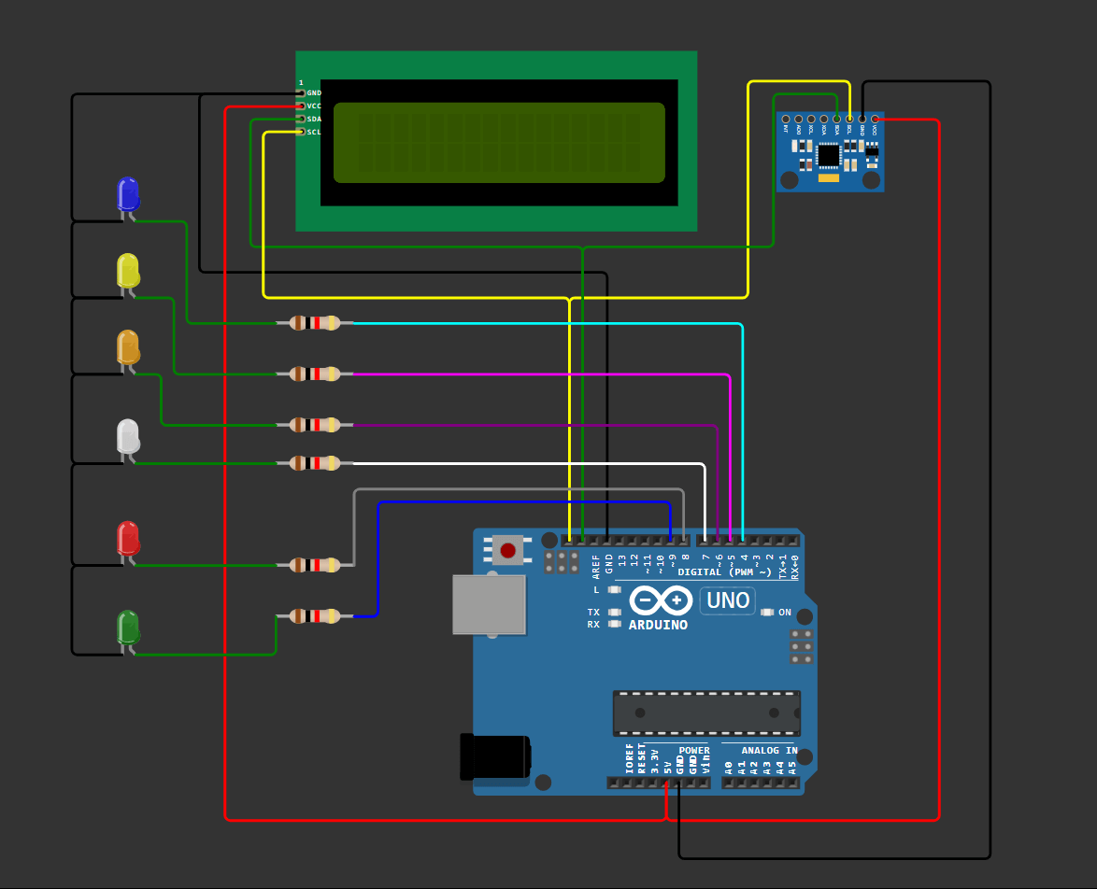
Task: Click the ON power indicator LED
Action: click(767, 613)
